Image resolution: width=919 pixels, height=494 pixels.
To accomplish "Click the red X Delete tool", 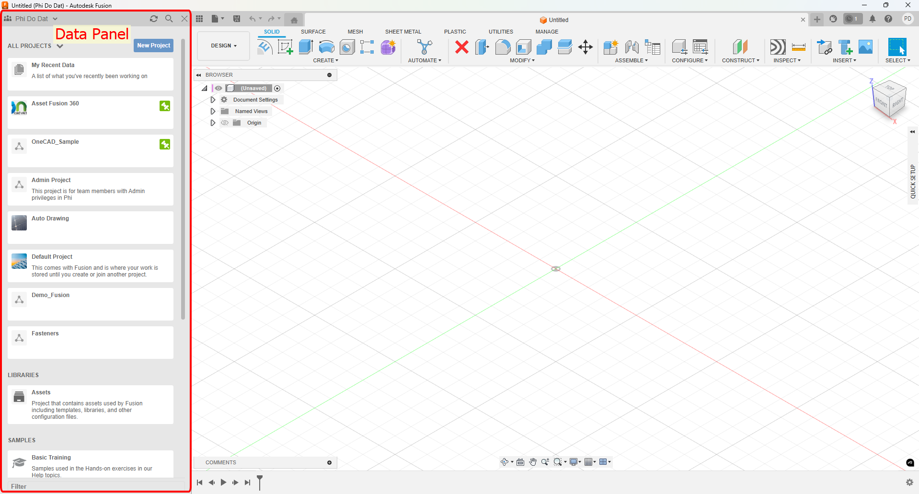I will tap(462, 47).
